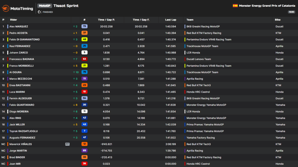
Task: Select rider name Pedro ACOSTA
Action: coord(18,33)
